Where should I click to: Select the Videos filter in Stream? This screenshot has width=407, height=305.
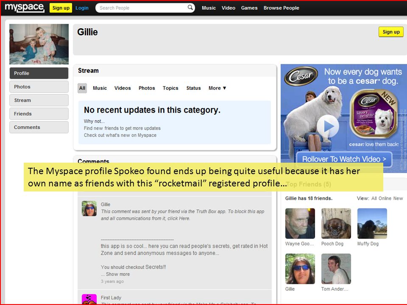pos(123,88)
